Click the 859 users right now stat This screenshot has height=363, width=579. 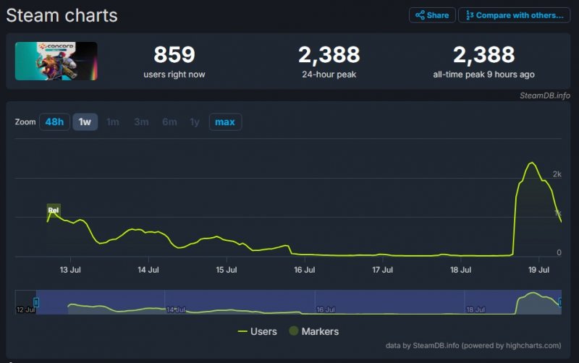click(x=174, y=61)
